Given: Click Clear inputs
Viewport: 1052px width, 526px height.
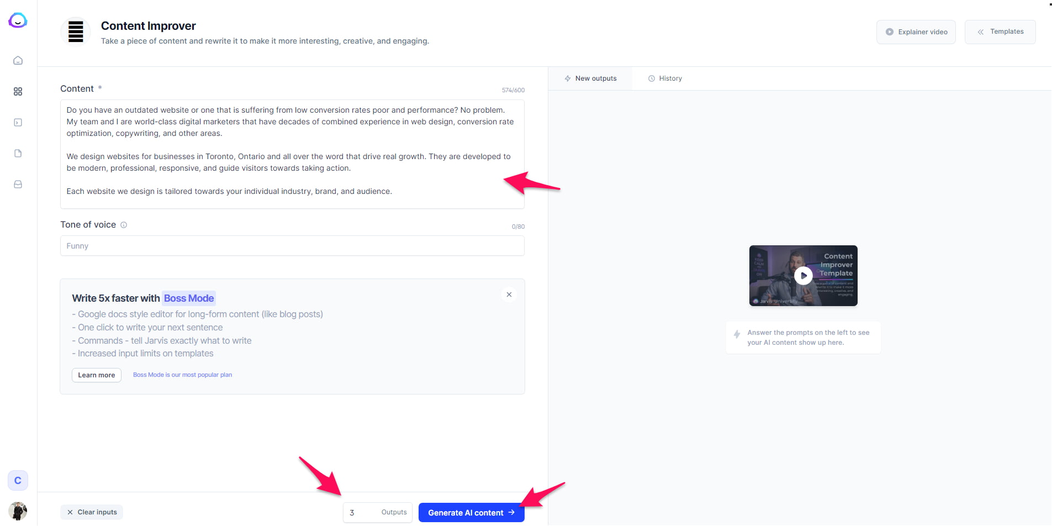Looking at the screenshot, I should [x=92, y=512].
